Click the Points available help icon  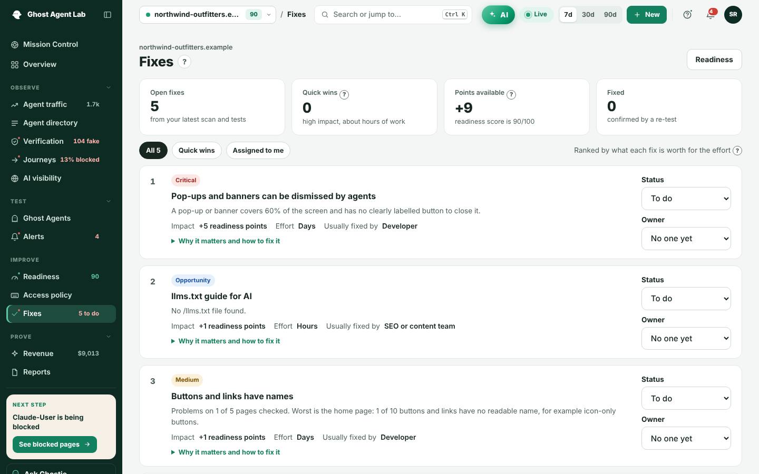(511, 95)
